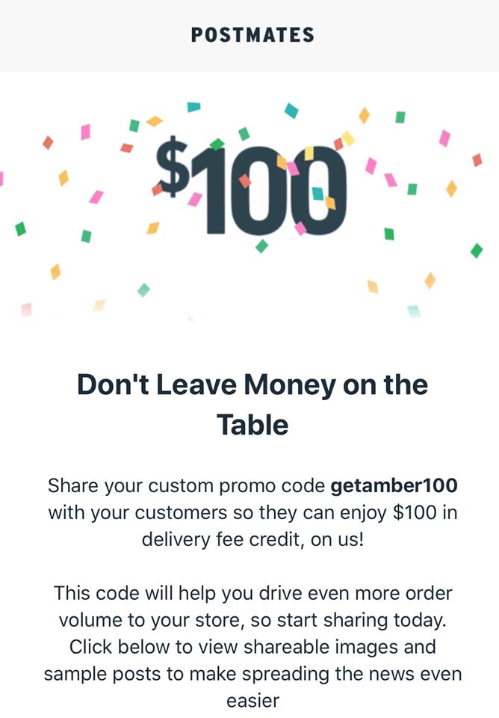Click the text "delivery fee credit, on us!"
The height and width of the screenshot is (718, 499).
pos(249,538)
